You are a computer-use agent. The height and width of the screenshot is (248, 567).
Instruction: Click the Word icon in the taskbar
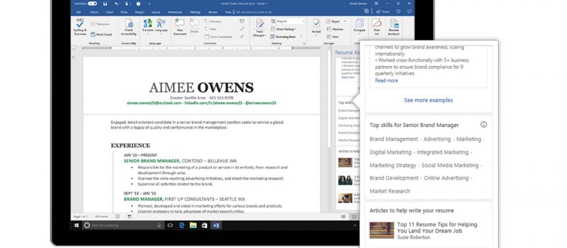click(216, 225)
